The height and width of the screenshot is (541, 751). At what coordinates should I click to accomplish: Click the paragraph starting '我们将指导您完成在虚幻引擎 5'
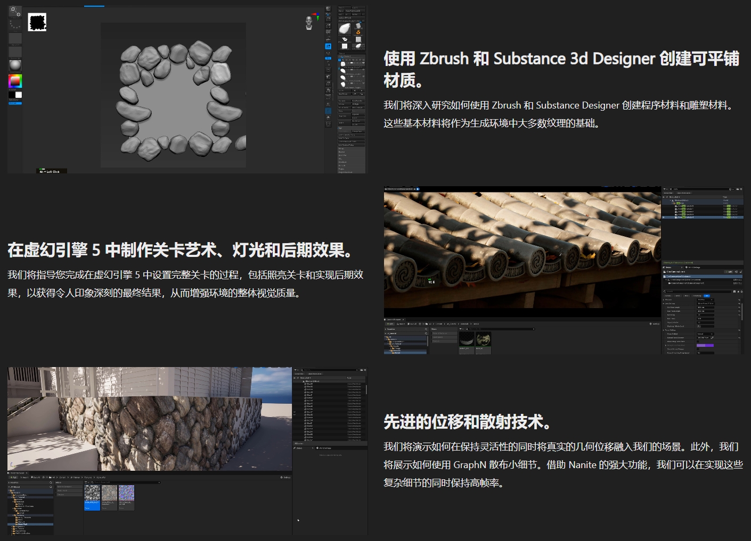tap(186, 284)
